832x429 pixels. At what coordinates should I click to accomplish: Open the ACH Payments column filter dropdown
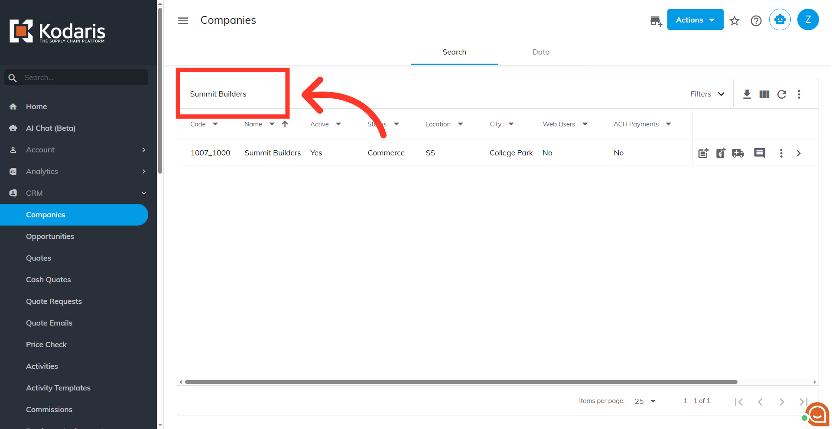click(668, 124)
